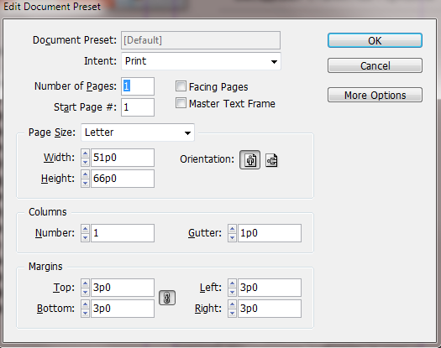This screenshot has width=441, height=348.
Task: Select landscape orientation icon
Action: click(271, 160)
